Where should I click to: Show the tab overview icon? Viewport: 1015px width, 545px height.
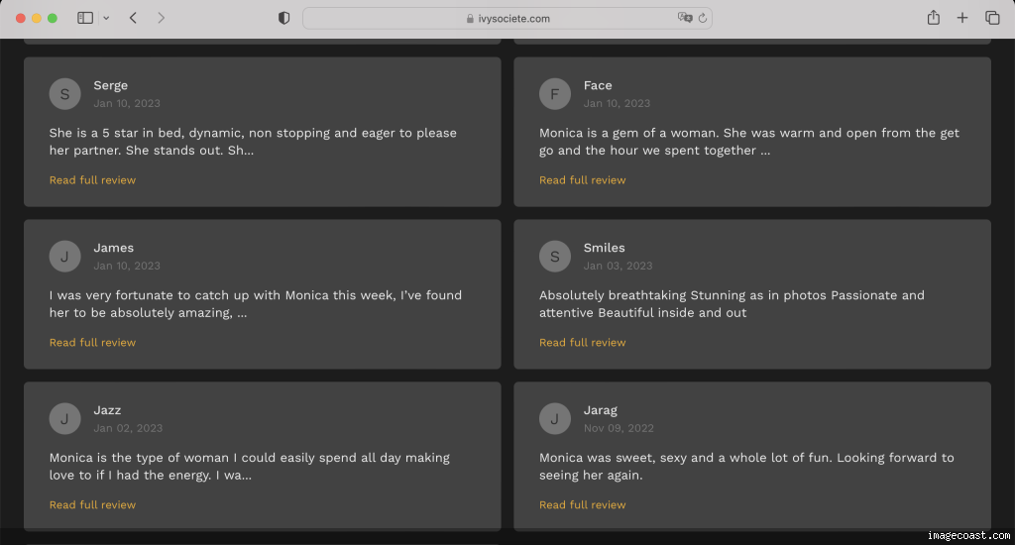point(991,18)
